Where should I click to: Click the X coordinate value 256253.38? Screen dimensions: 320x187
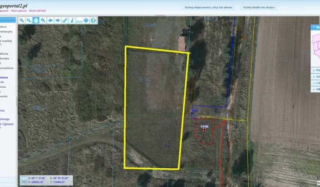pos(37,182)
